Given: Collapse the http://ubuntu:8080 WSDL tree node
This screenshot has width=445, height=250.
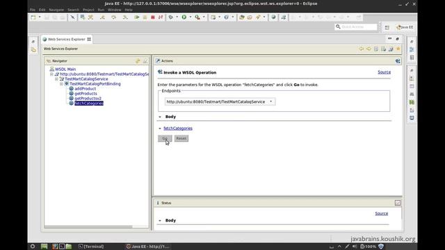Looking at the screenshot, I should [x=51, y=74].
